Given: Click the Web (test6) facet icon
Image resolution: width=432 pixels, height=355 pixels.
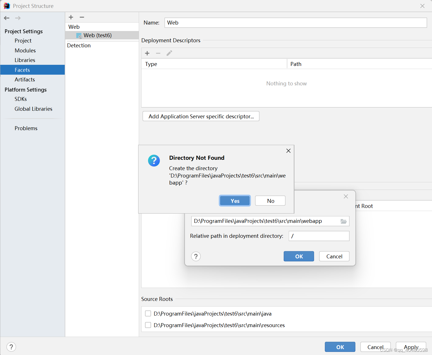Looking at the screenshot, I should pos(79,35).
